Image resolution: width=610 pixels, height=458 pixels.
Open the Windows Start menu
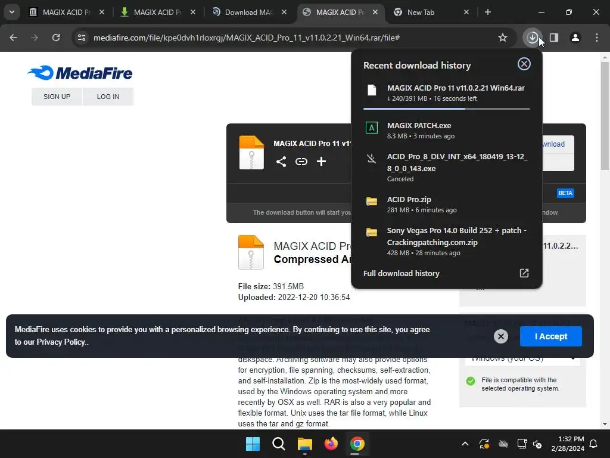253,444
